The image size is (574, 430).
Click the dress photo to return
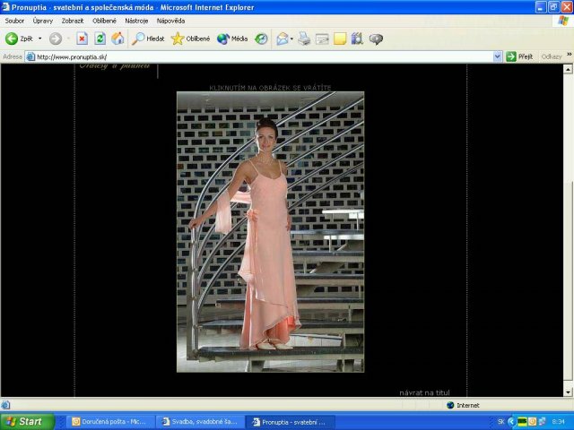270,231
